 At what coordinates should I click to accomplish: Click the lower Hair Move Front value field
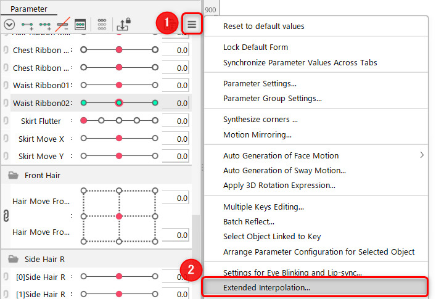[176, 235]
